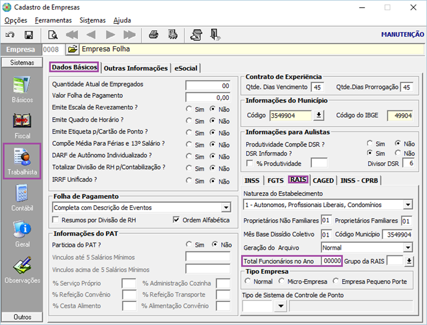Viewport: 427px width, 325px height.
Task: Switch to the CAGED tab
Action: coord(323,181)
